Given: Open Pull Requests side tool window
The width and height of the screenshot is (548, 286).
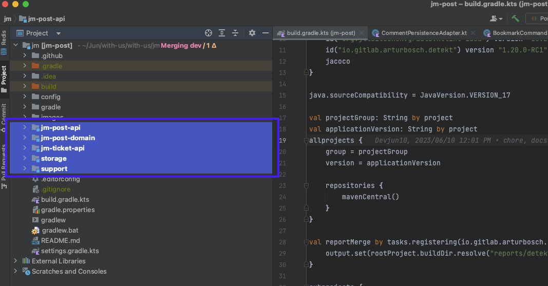Looking at the screenshot, I should click(x=4, y=167).
